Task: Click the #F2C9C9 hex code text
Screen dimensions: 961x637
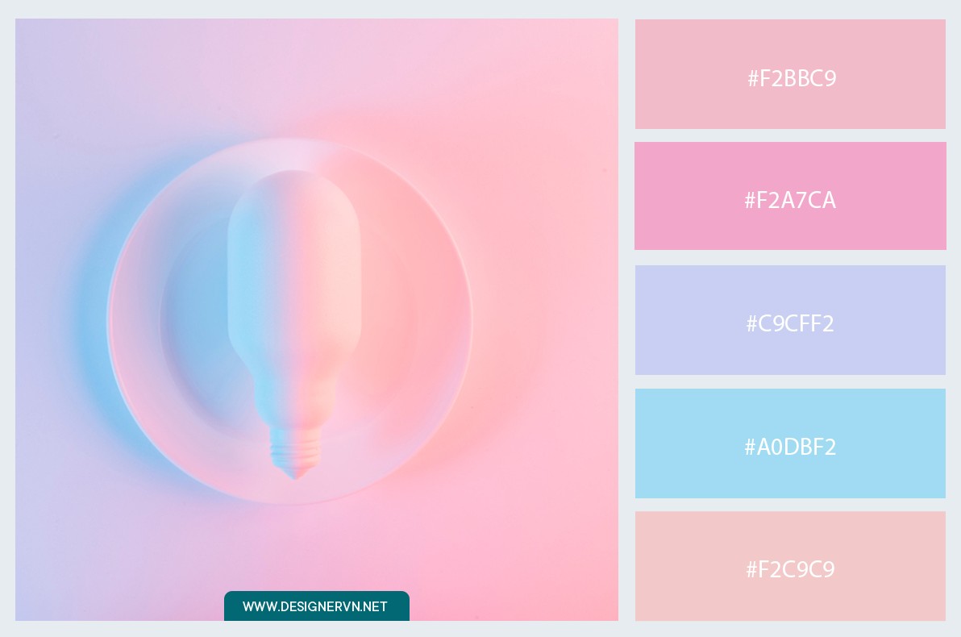Action: [790, 569]
